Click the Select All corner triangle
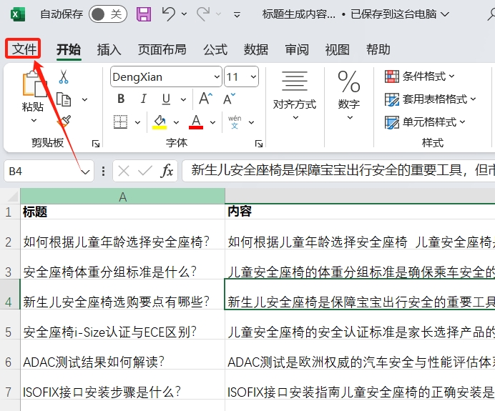Viewport: 495px width, 411px height. (13, 197)
